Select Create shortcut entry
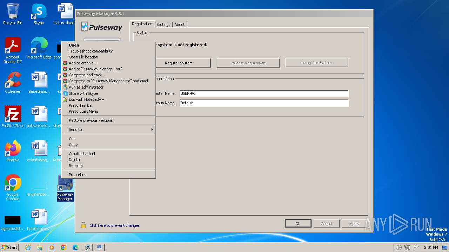The image size is (449, 252). [108, 154]
